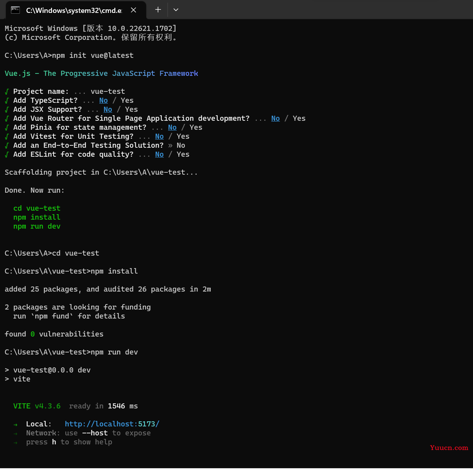473x469 pixels.
Task: Click the 'C:\Users\A\vue-test>npm run dev' prompt line
Action: 71,352
